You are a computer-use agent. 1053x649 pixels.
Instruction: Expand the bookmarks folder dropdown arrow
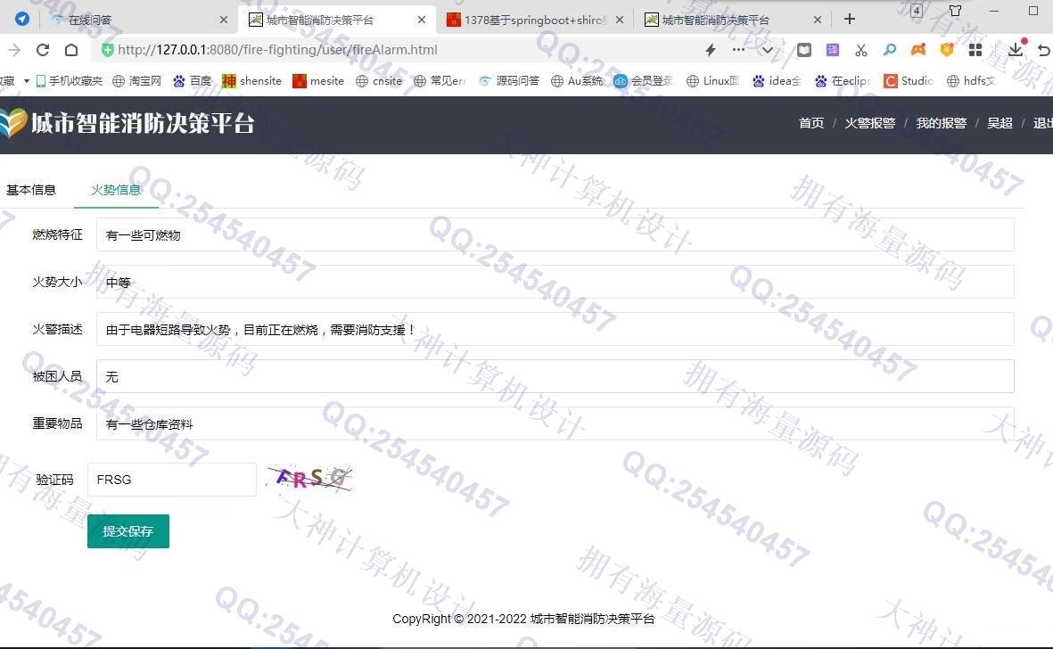pos(26,80)
